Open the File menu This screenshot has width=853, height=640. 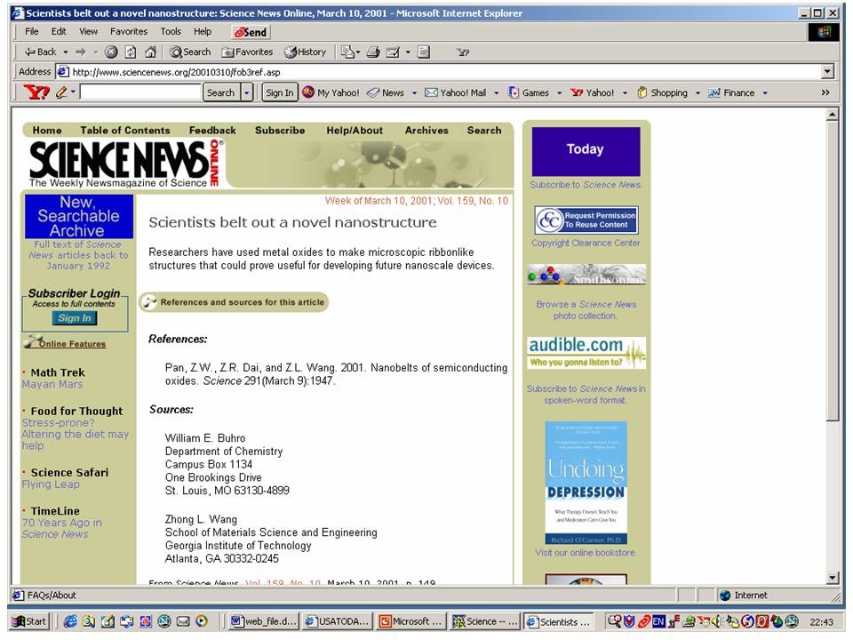(x=32, y=32)
